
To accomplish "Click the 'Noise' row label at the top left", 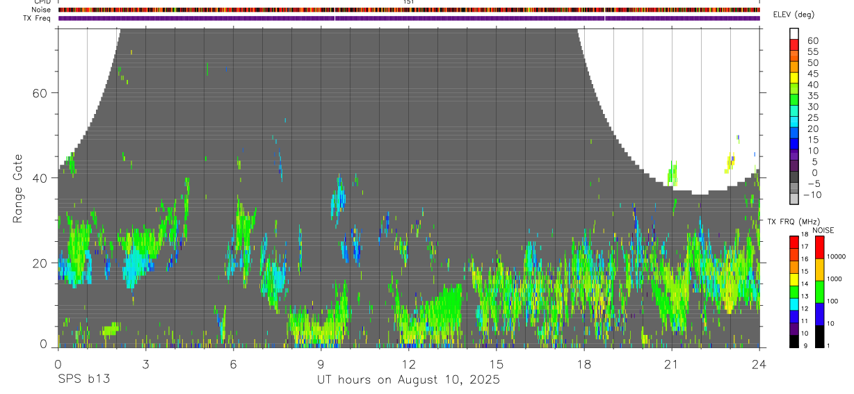I will tap(41, 10).
